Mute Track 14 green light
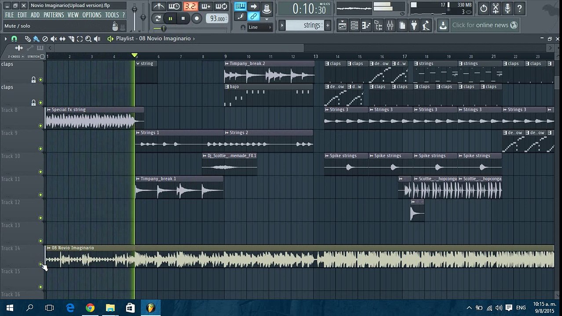 tap(40, 264)
